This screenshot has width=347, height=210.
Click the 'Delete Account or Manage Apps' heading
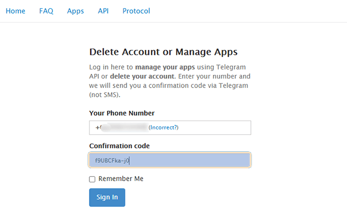pos(163,52)
